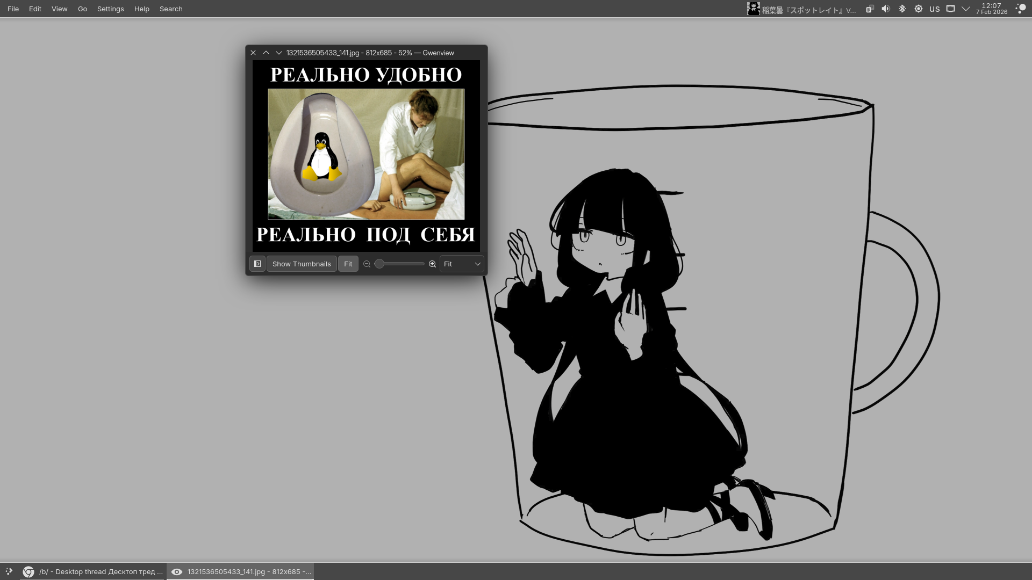Switch to Desktop thread browser taskbar entry
Screen dimensions: 1032x580
pyautogui.click(x=92, y=571)
